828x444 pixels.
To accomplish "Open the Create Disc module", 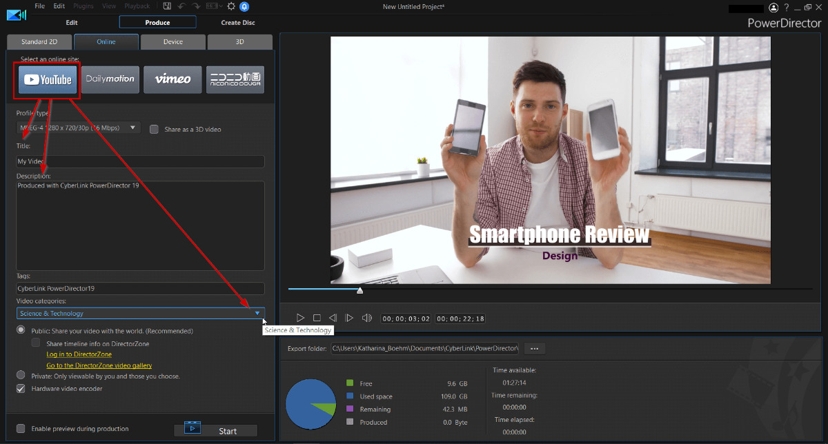I will click(237, 23).
